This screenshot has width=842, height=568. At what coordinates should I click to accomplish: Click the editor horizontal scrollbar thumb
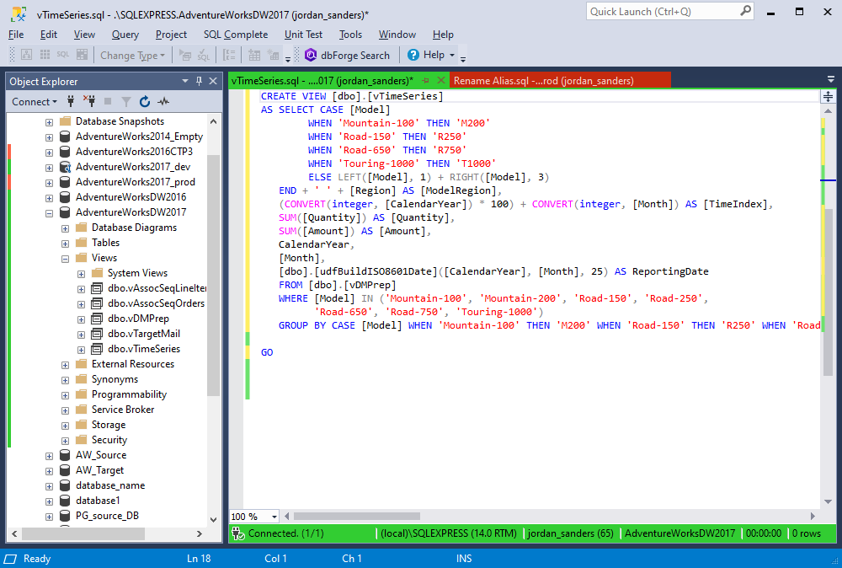click(x=356, y=517)
